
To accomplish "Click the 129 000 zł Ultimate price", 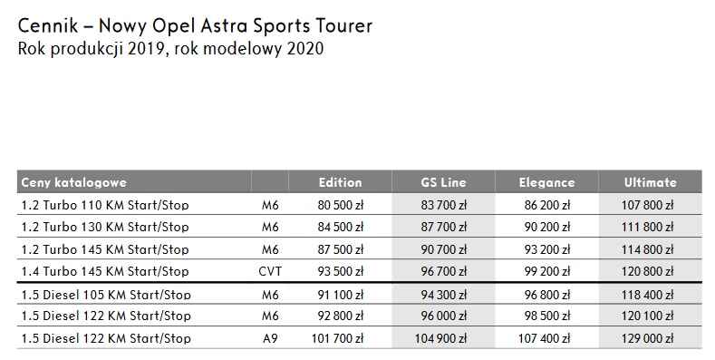I will click(x=648, y=338).
